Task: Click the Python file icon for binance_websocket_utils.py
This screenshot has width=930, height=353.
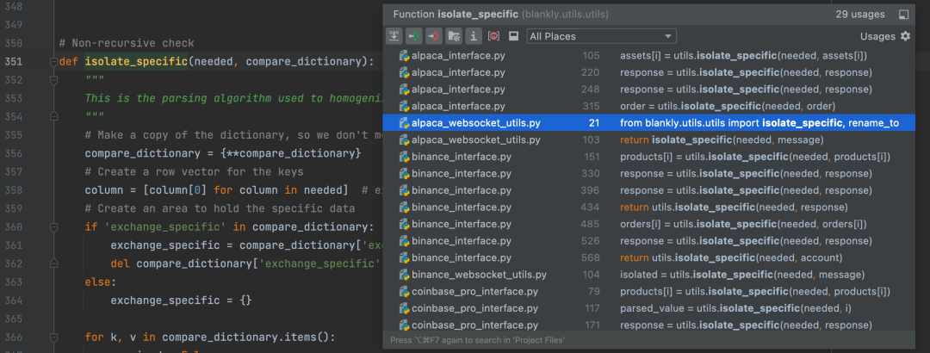Action: (x=404, y=275)
